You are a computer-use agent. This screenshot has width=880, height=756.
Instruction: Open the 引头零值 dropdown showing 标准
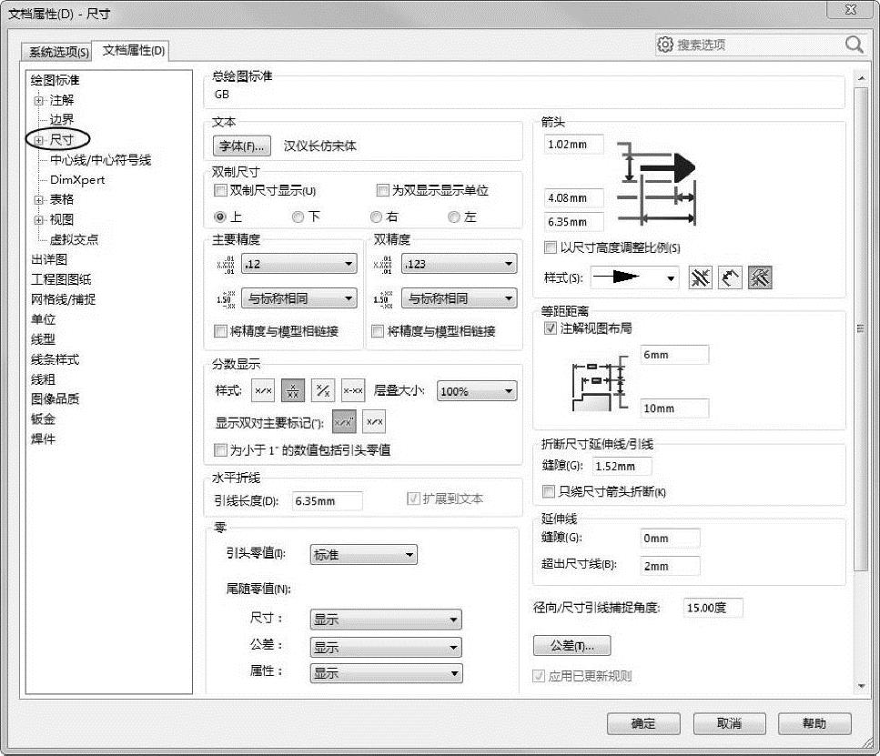(x=363, y=555)
